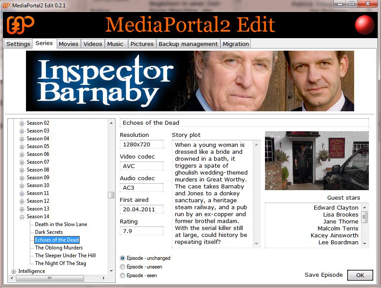Expand Season 08 tree node
The width and height of the screenshot is (381, 288).
pos(22,170)
